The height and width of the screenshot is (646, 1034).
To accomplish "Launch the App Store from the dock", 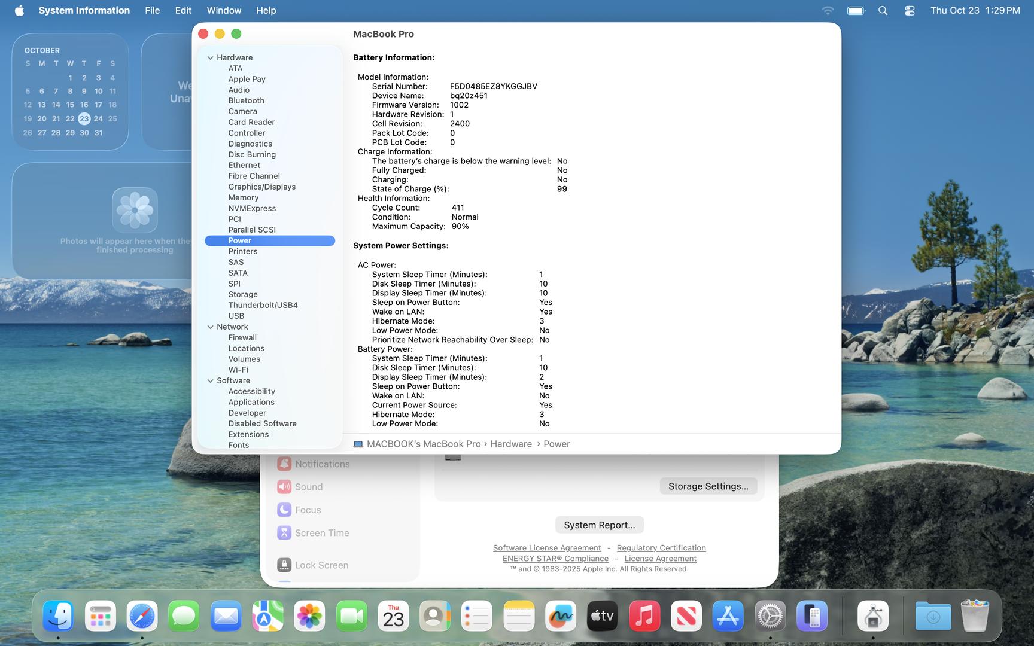I will (x=728, y=616).
